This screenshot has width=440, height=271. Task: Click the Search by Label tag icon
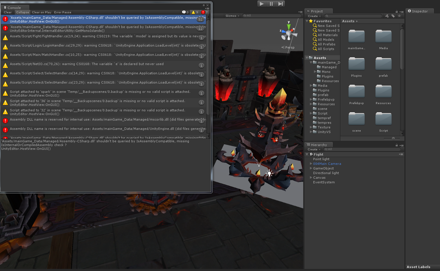click(393, 16)
